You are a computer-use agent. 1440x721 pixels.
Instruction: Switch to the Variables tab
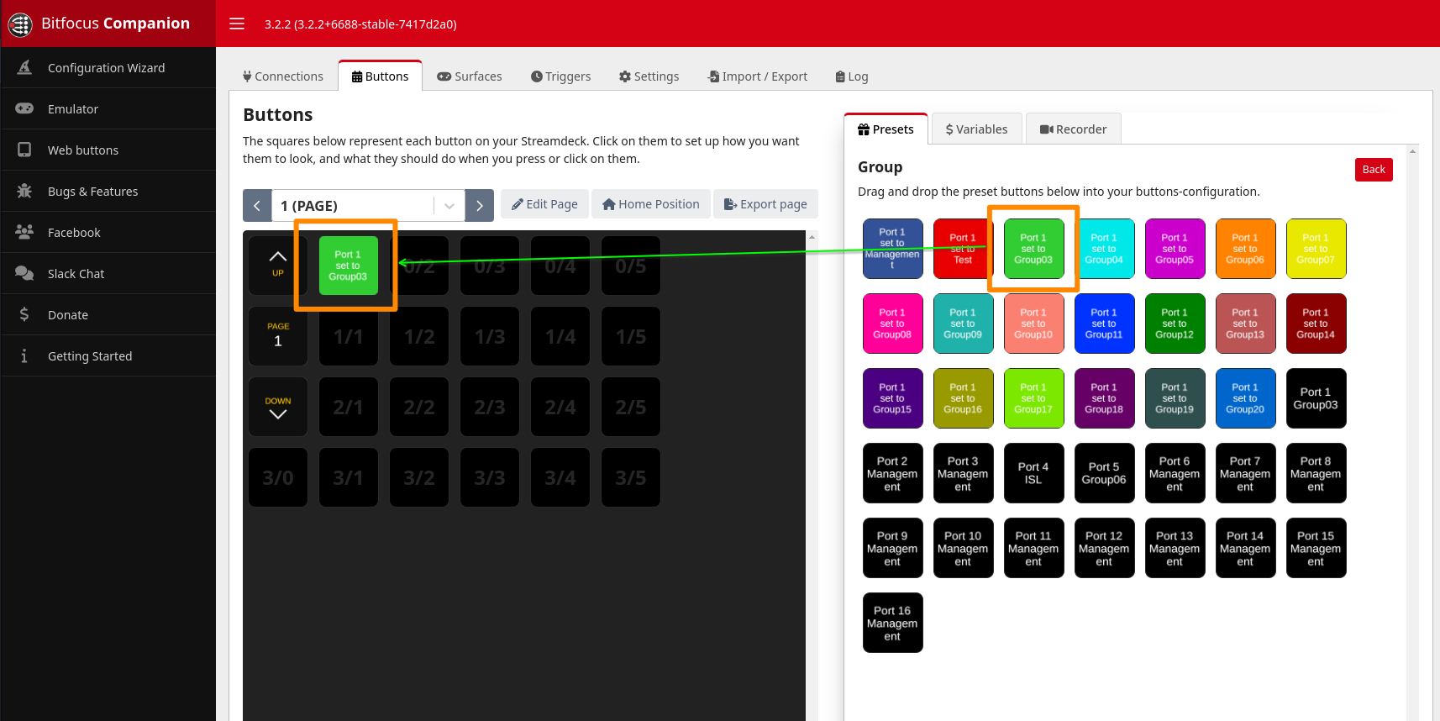[976, 129]
